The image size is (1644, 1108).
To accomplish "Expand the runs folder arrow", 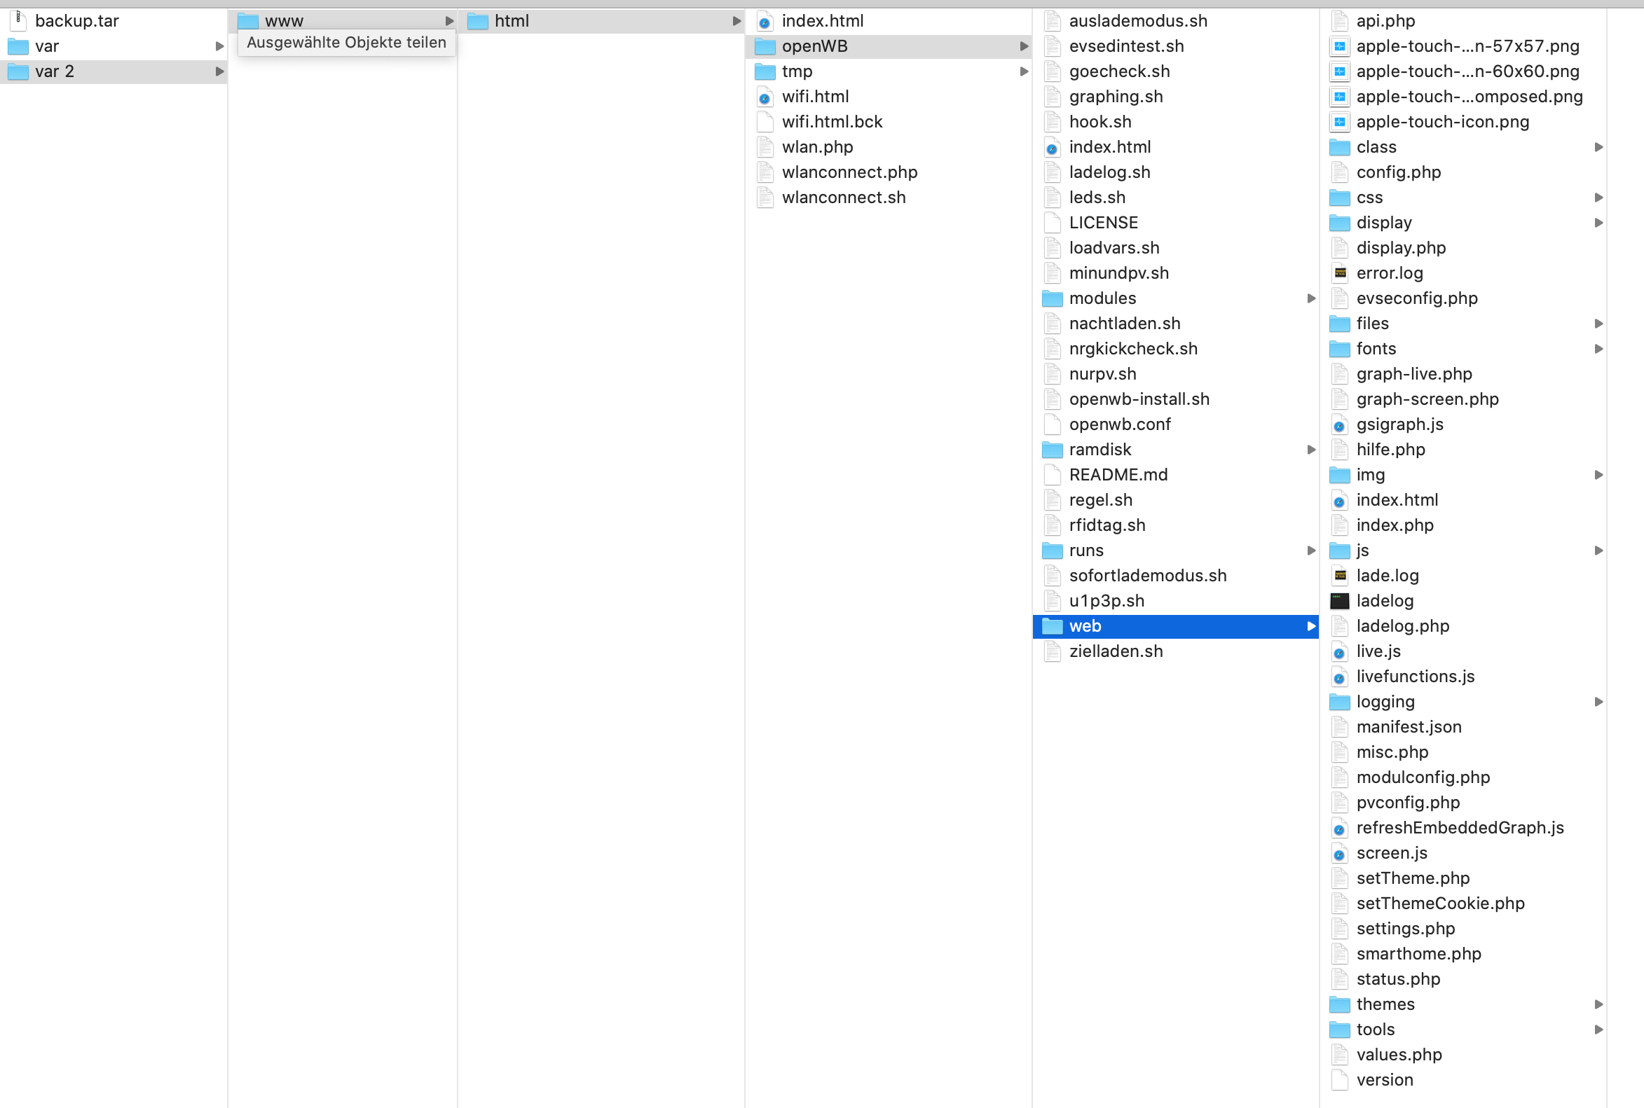I will tap(1311, 550).
